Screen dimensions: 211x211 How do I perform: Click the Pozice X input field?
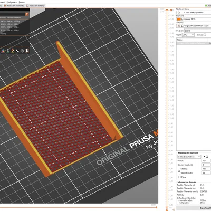pyautogui.click(x=206, y=161)
